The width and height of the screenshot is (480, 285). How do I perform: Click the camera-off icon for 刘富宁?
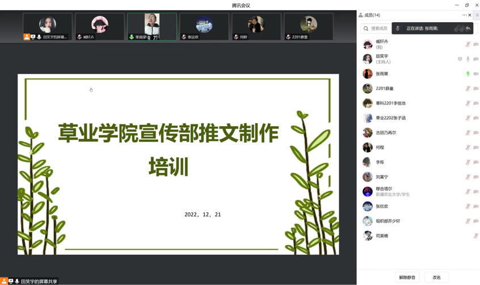(x=476, y=177)
